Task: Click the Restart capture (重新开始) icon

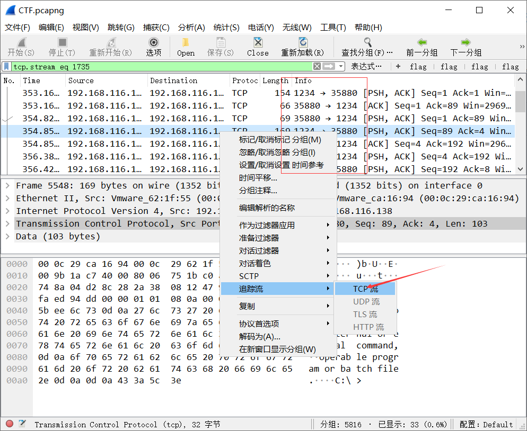Action: point(111,42)
